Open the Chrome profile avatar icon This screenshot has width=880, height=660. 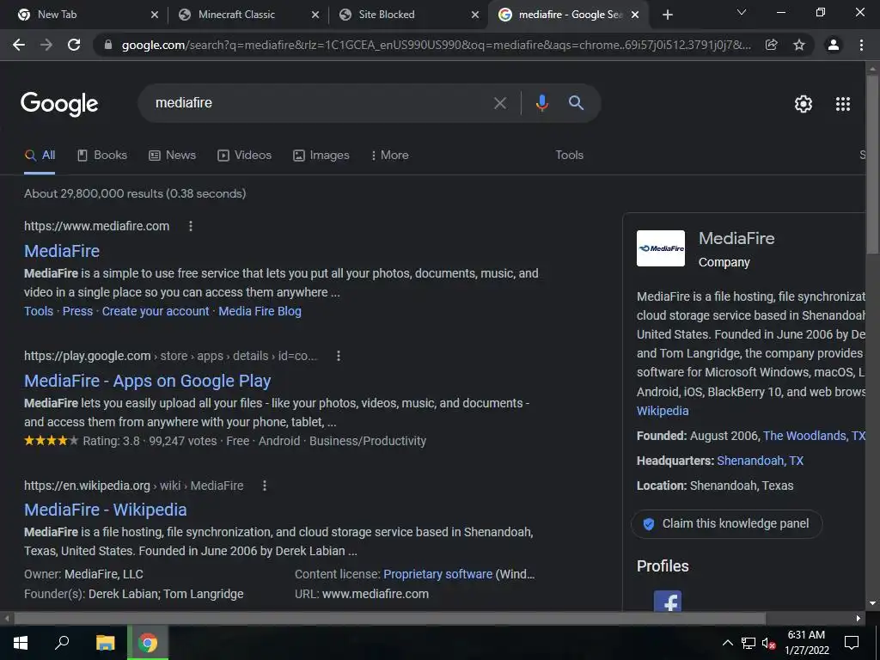[x=834, y=45]
